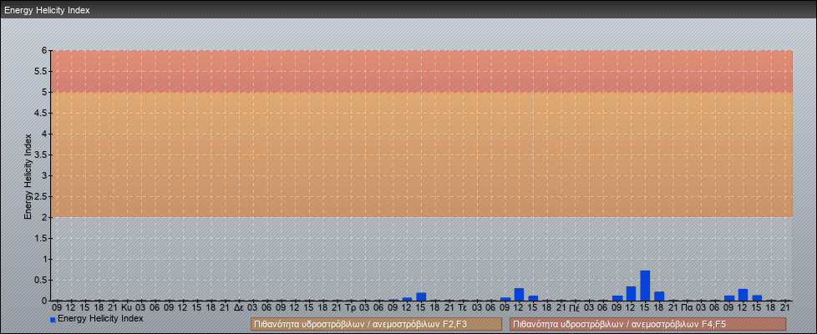Viewport: 817px width, 334px height.
Task: Click the y-axis value 4.5
Action: pos(41,113)
